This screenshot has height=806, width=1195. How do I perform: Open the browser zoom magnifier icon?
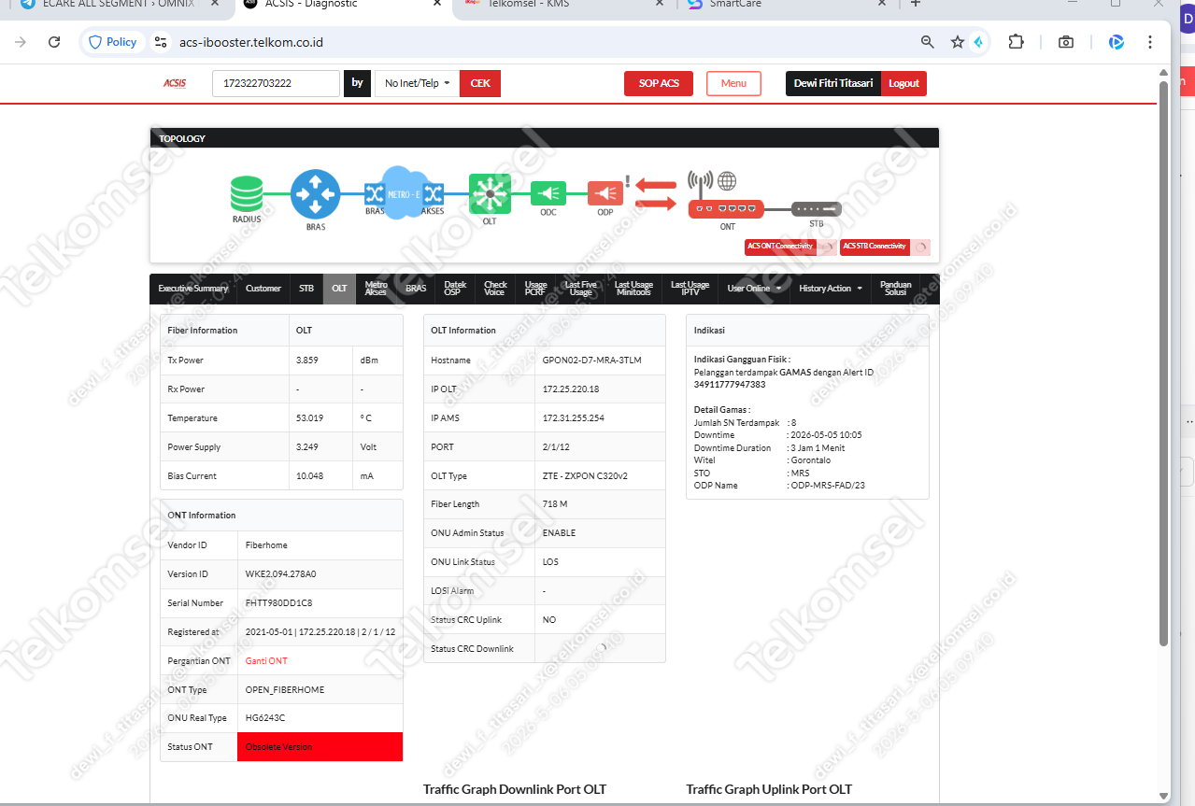coord(927,42)
